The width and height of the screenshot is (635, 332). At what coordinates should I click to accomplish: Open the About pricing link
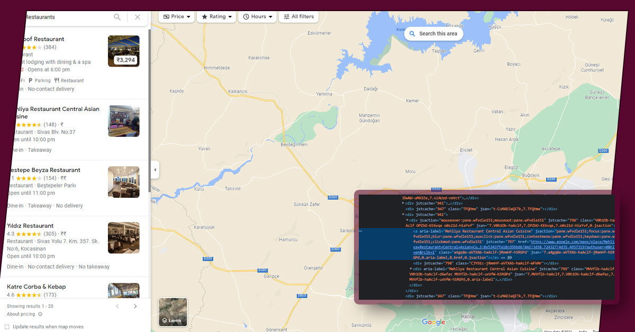21,314
